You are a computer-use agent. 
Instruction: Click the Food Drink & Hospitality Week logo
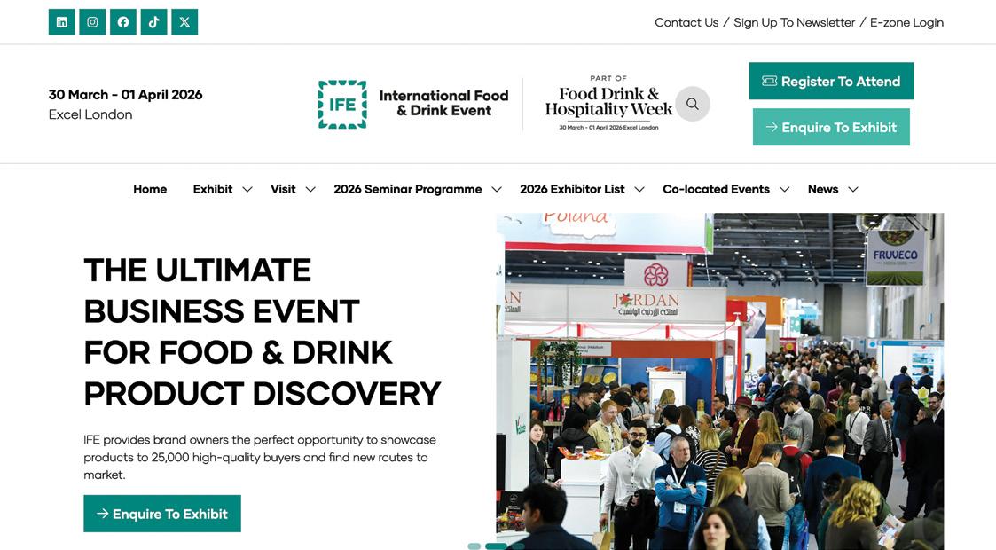pyautogui.click(x=608, y=103)
